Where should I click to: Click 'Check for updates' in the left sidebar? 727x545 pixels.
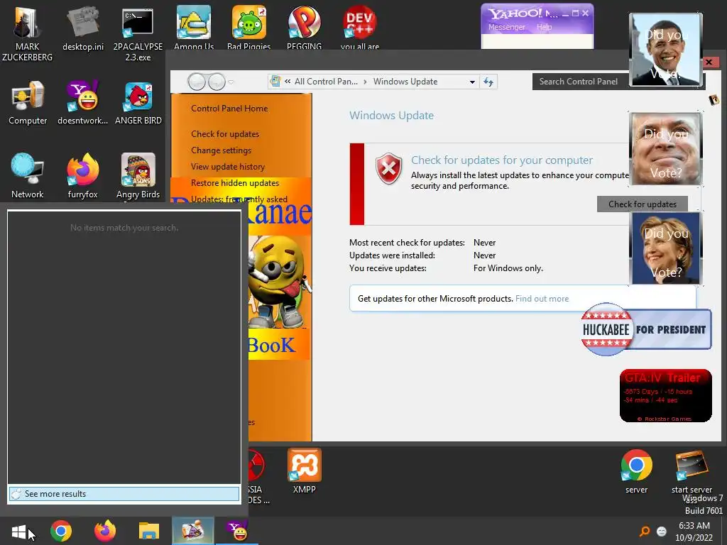pyautogui.click(x=225, y=134)
